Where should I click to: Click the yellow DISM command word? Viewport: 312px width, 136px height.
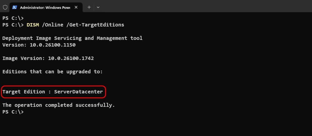33,25
